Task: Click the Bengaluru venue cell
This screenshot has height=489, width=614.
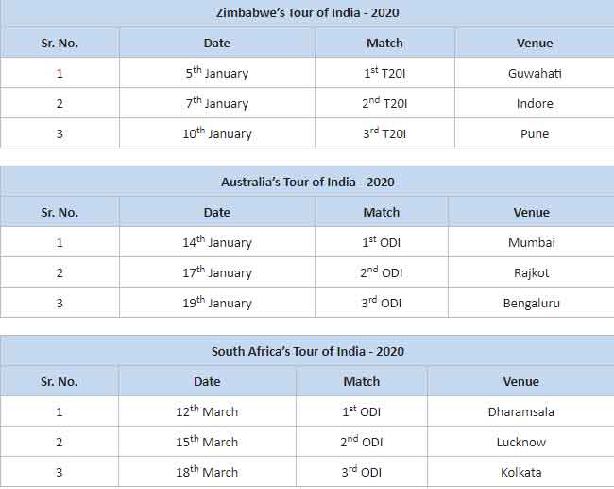Action: coord(532,303)
